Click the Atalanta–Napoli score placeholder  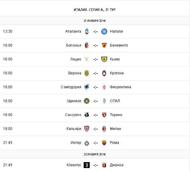(x=95, y=31)
